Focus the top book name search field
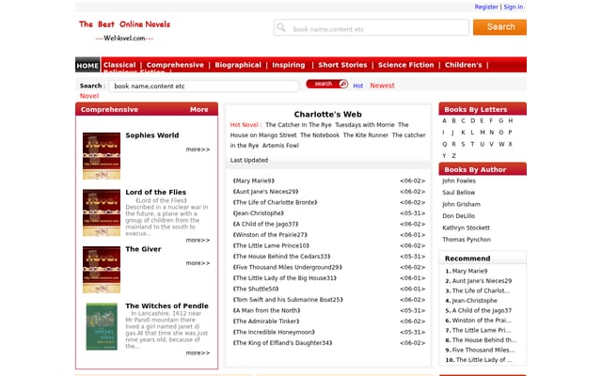This screenshot has height=376, width=602. point(372,27)
